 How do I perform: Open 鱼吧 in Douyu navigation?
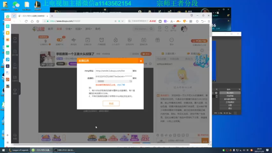tap(98, 29)
